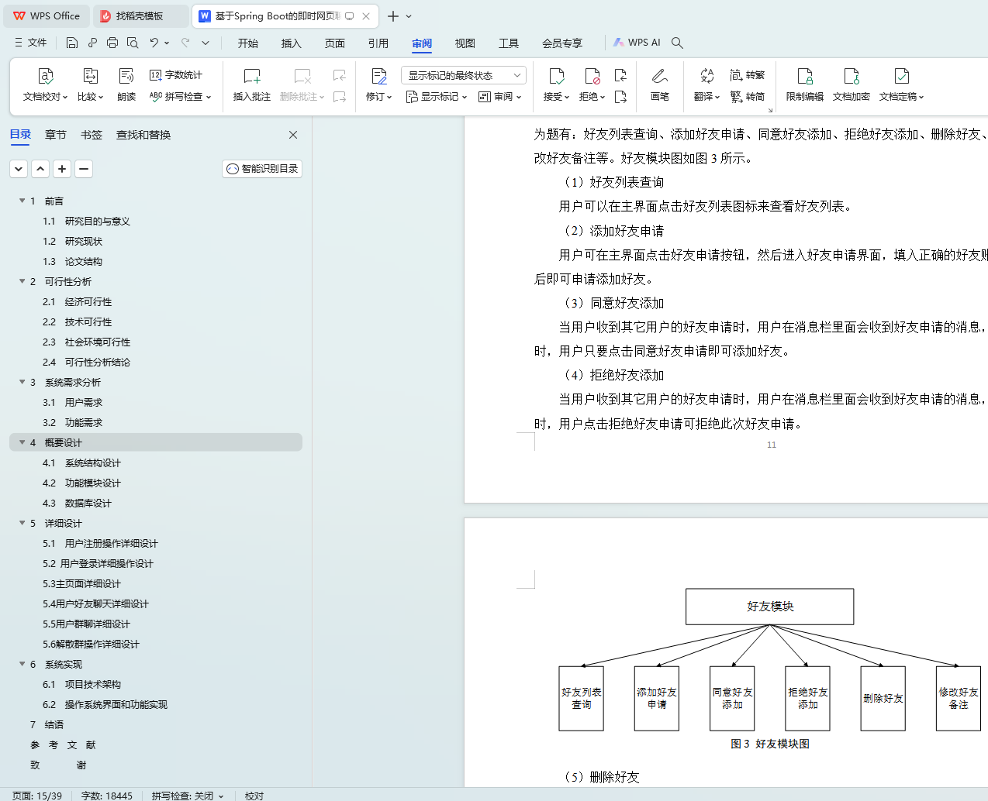988x801 pixels.
Task: Click the search magnifier beside WPS AI
Action: click(x=677, y=43)
